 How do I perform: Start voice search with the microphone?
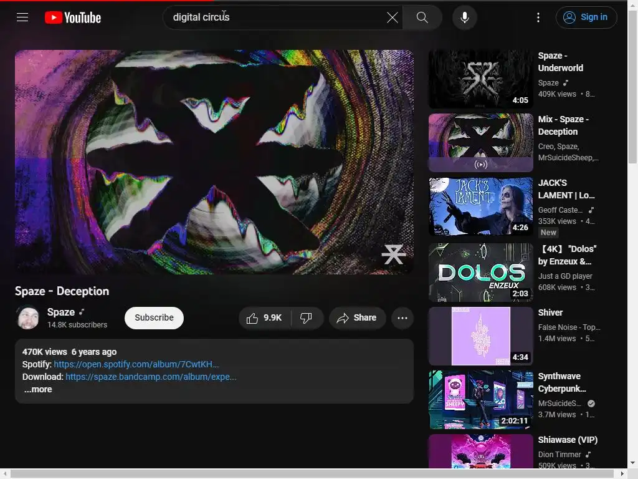(465, 17)
